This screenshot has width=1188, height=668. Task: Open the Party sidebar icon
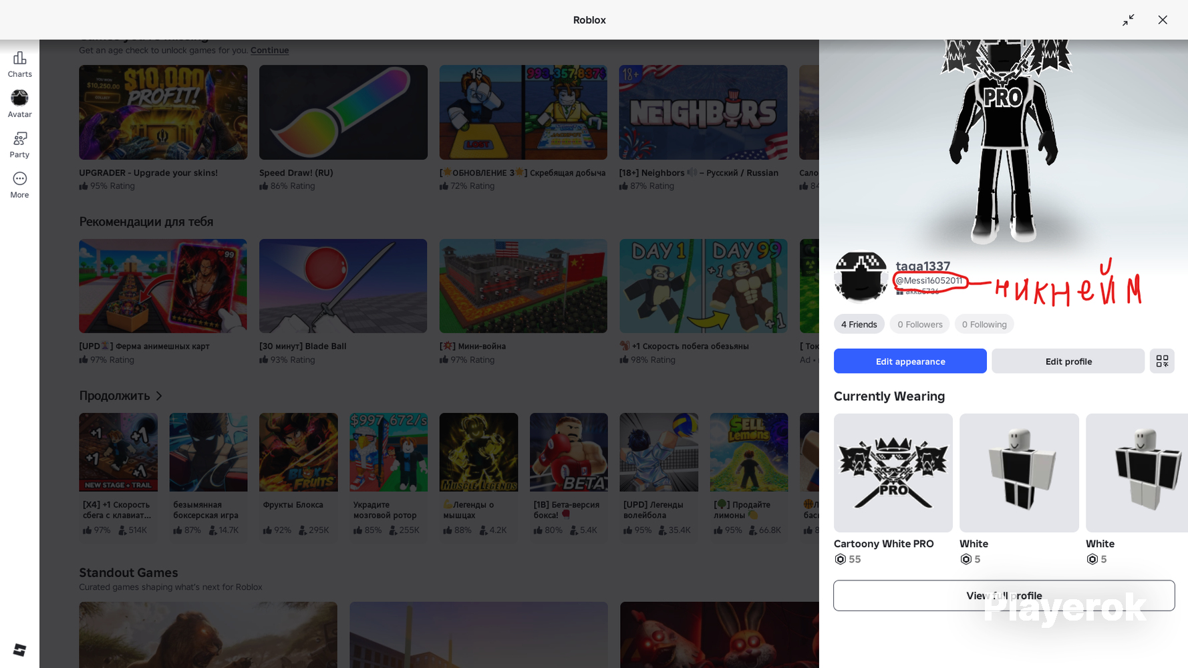(x=19, y=145)
